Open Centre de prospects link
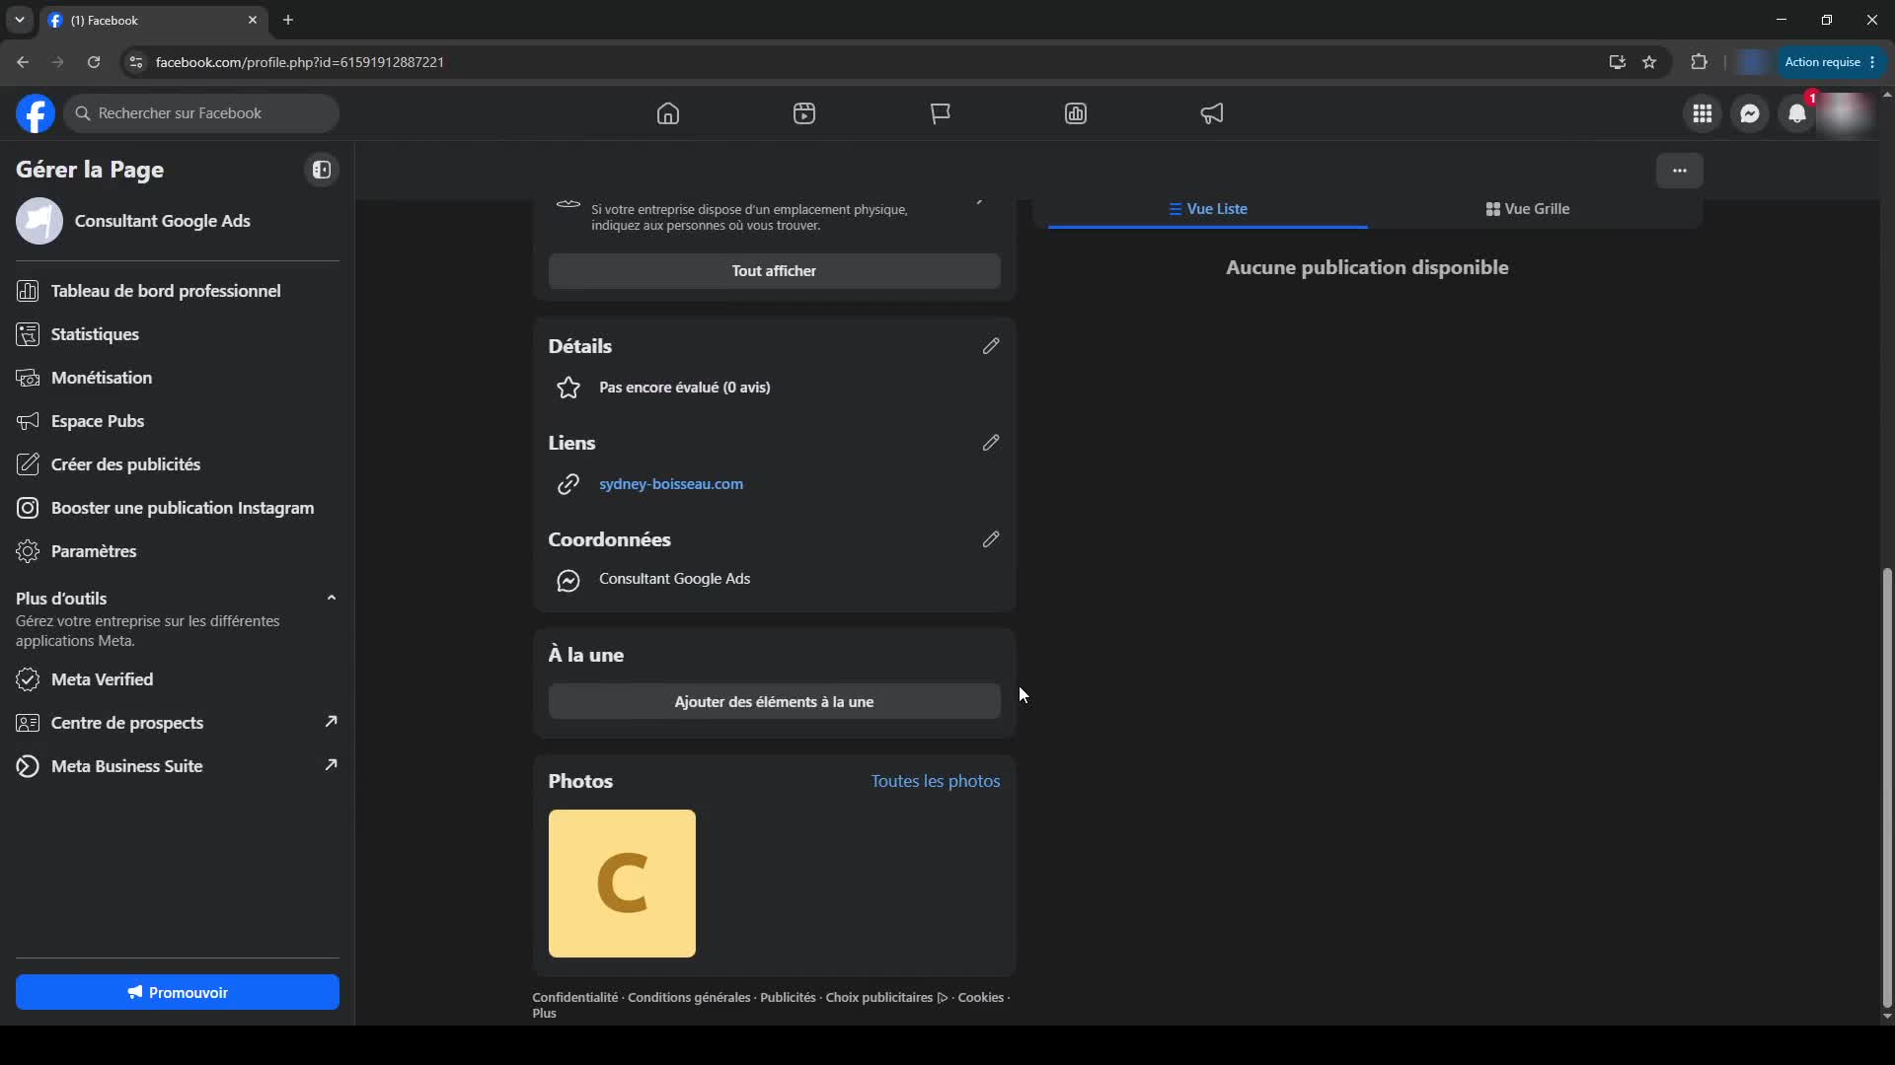This screenshot has width=1895, height=1065. [178, 723]
